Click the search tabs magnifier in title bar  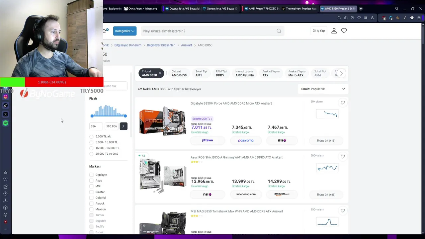pos(397,9)
